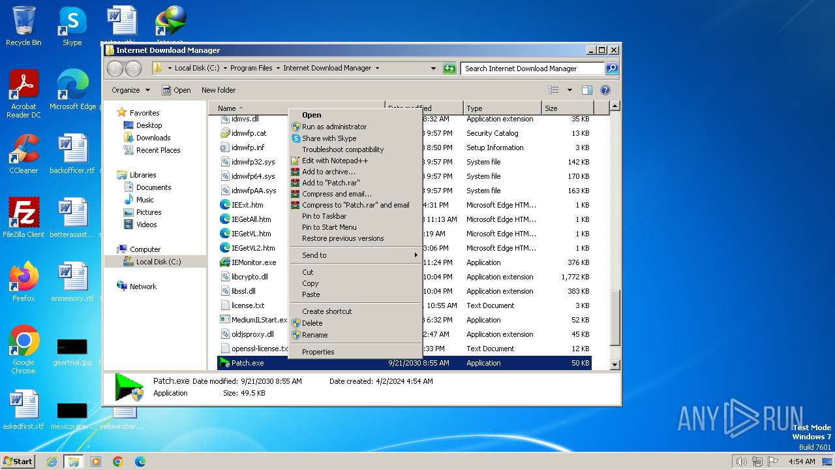Open Microsoft Edge desktop shortcut
Image resolution: width=835 pixels, height=470 pixels.
[x=72, y=89]
